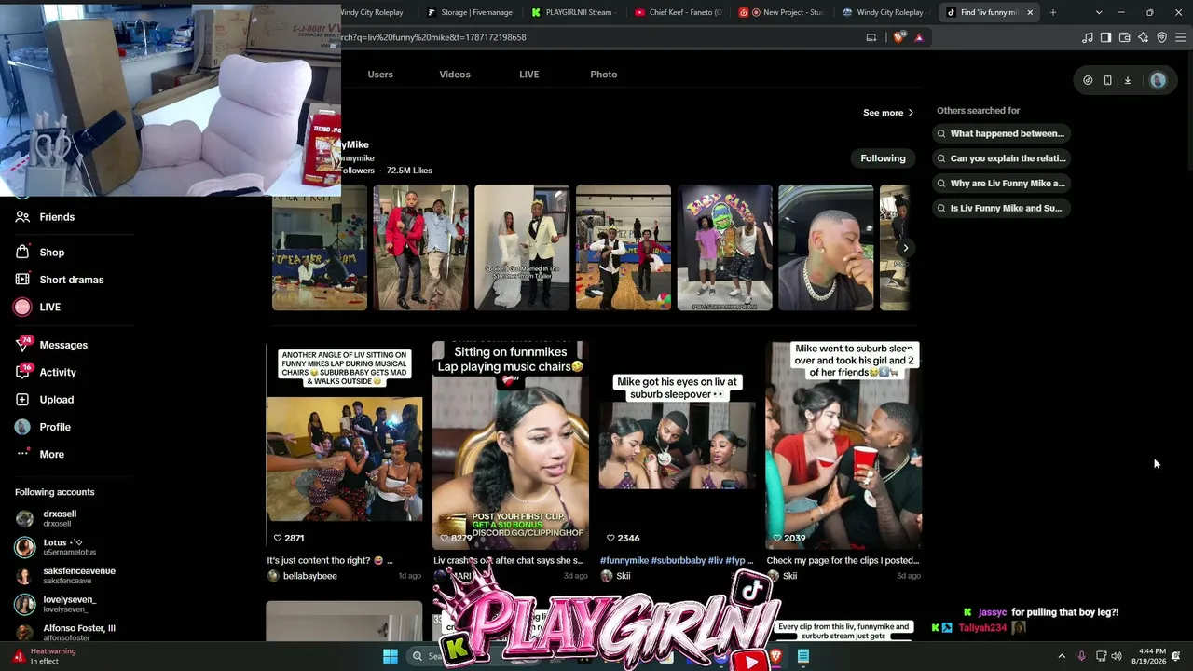Open the 4:44 PM clock and calendar
Viewport: 1193px width, 671px height.
(1148, 656)
